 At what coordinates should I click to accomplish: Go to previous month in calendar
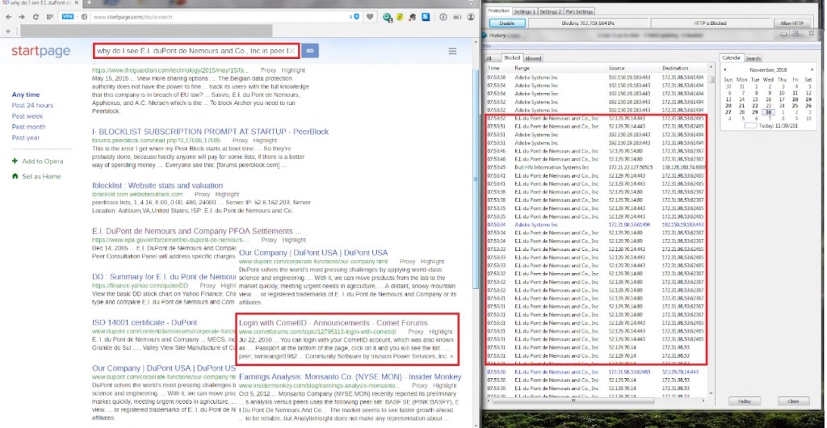point(724,69)
